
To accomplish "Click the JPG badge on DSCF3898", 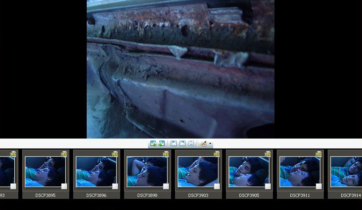I will tap(166, 154).
